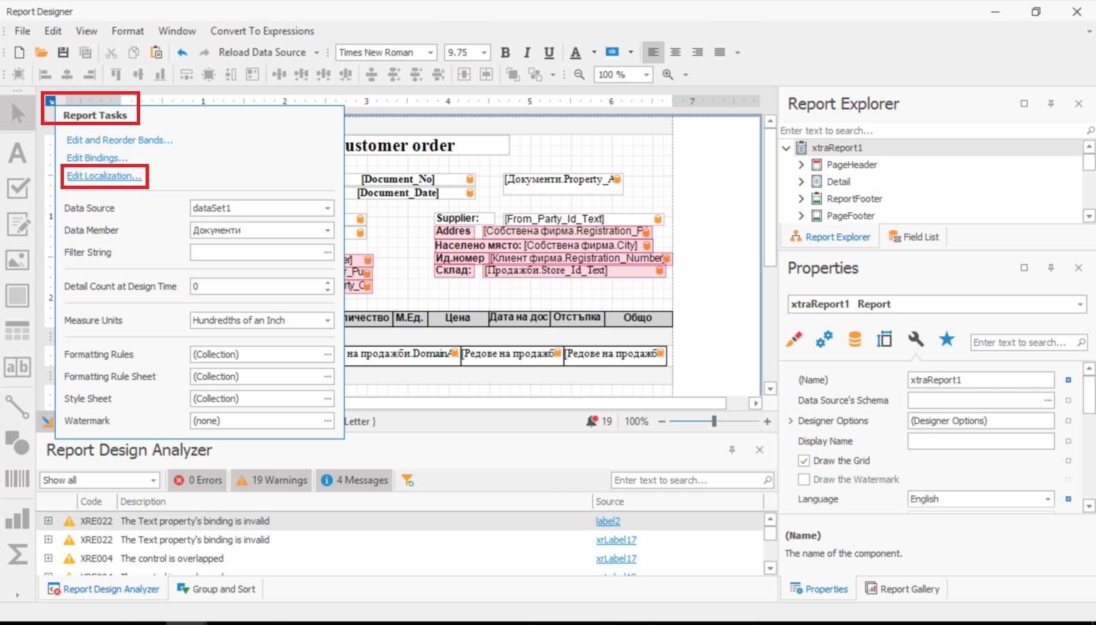Apply Bold formatting
Image resolution: width=1096 pixels, height=625 pixels.
(x=505, y=52)
